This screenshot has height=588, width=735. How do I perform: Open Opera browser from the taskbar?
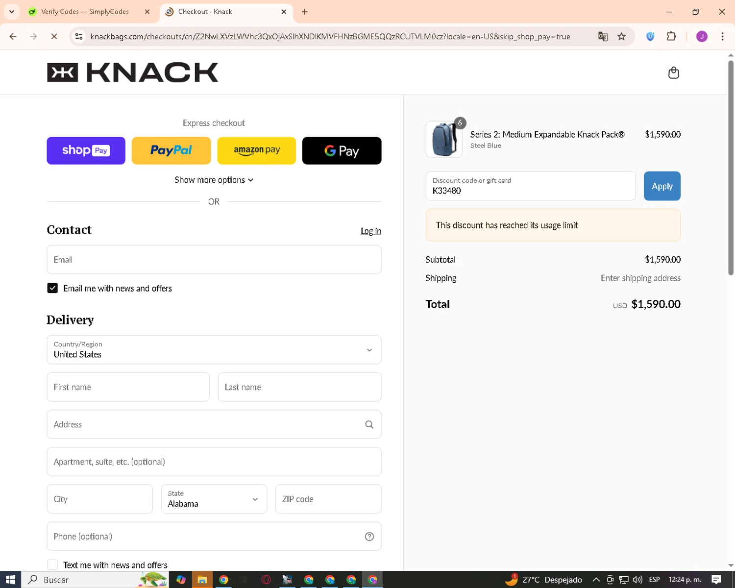coord(266,580)
